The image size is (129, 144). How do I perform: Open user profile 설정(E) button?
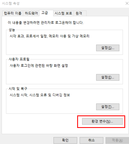[108, 77]
